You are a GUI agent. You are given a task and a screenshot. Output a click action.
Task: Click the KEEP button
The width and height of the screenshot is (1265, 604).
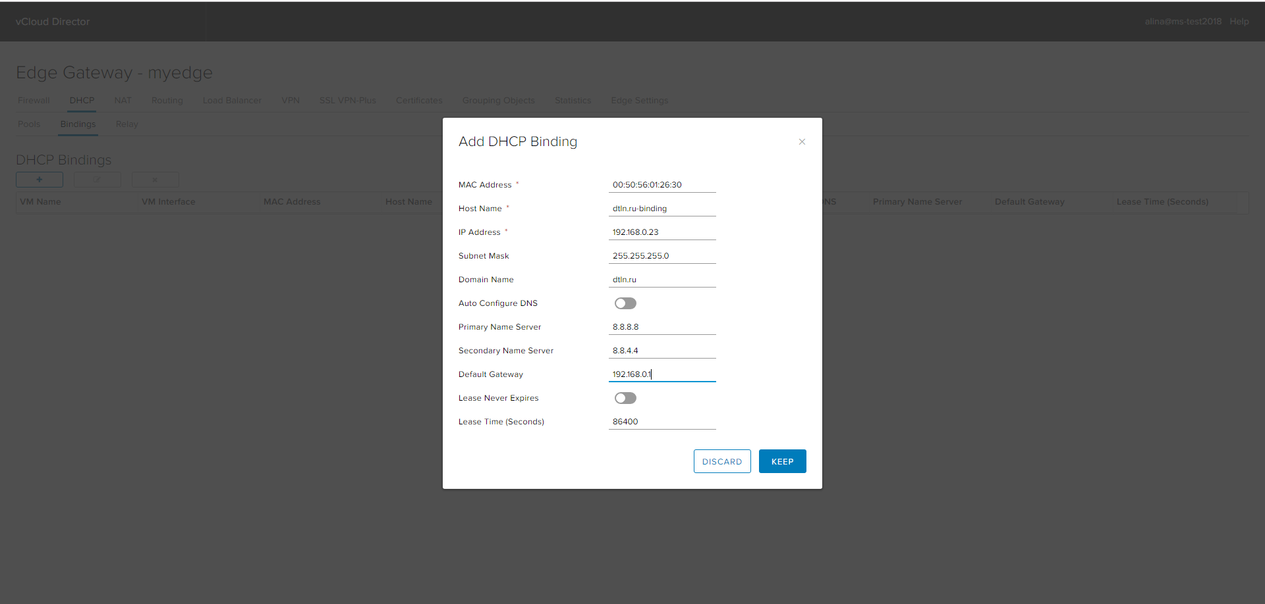pyautogui.click(x=782, y=461)
